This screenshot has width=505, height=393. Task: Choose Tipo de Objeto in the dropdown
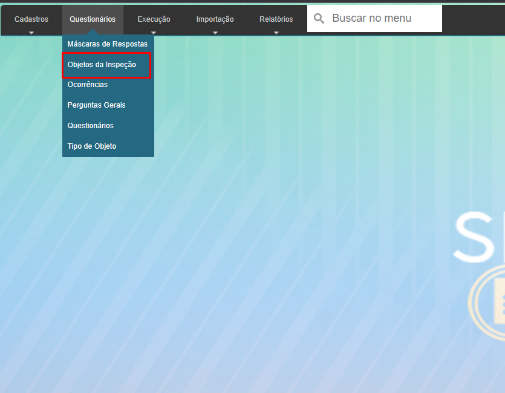[92, 146]
